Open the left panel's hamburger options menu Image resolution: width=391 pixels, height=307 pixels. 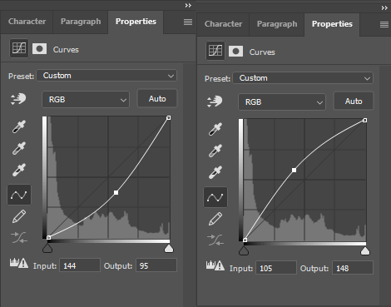click(x=188, y=22)
